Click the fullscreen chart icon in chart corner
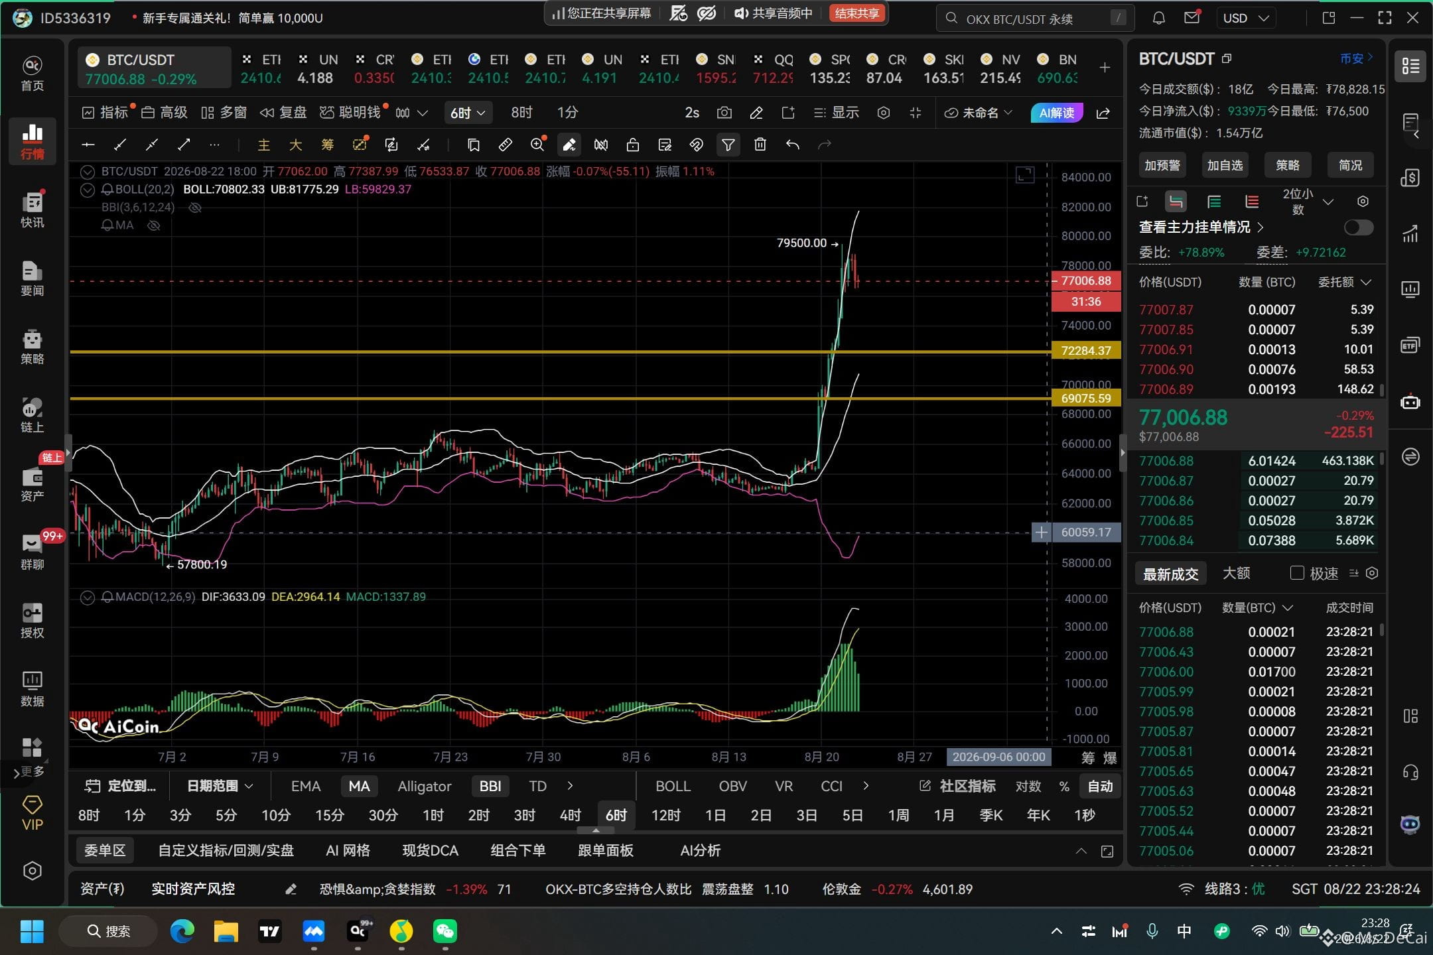The image size is (1433, 955). click(x=1025, y=175)
